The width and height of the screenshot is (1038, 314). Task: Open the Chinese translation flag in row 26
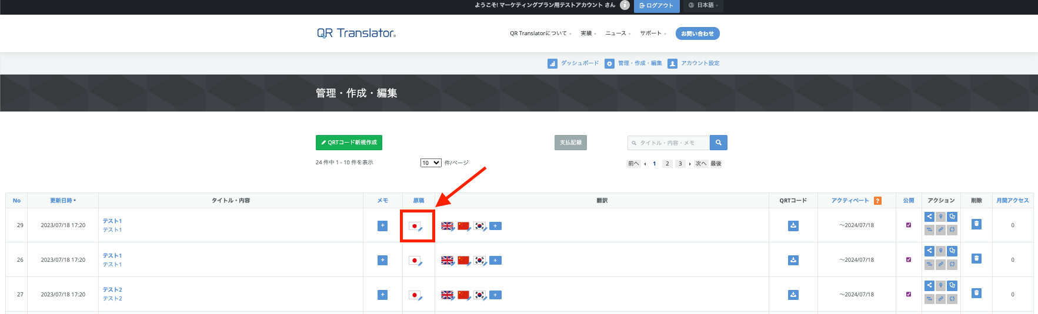click(464, 260)
